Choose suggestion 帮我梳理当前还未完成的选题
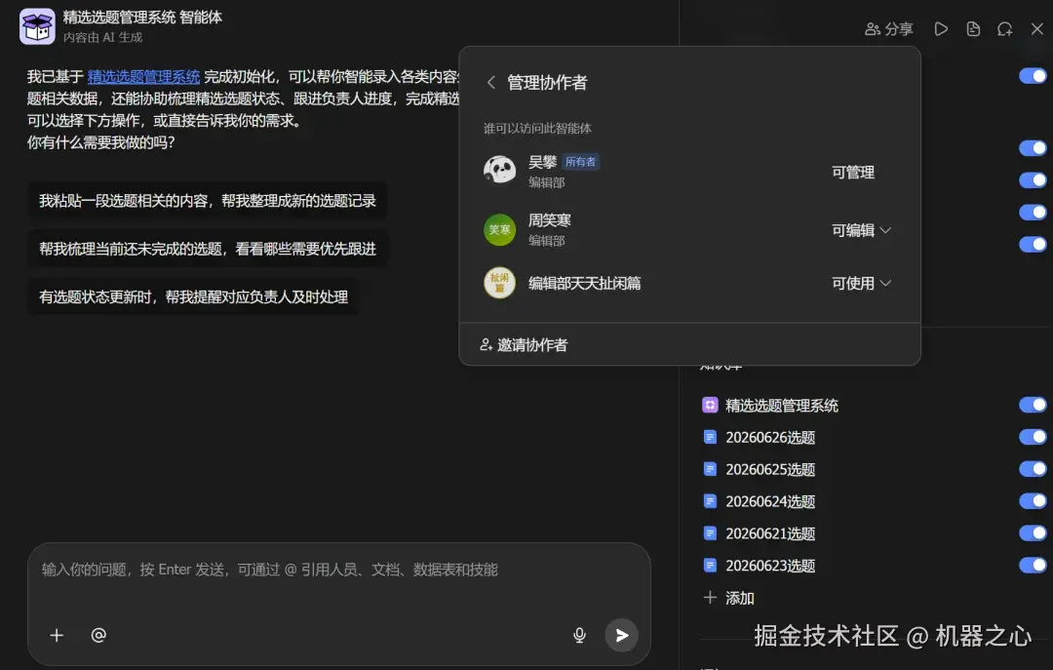Screen dimensions: 1053x670 coord(208,250)
